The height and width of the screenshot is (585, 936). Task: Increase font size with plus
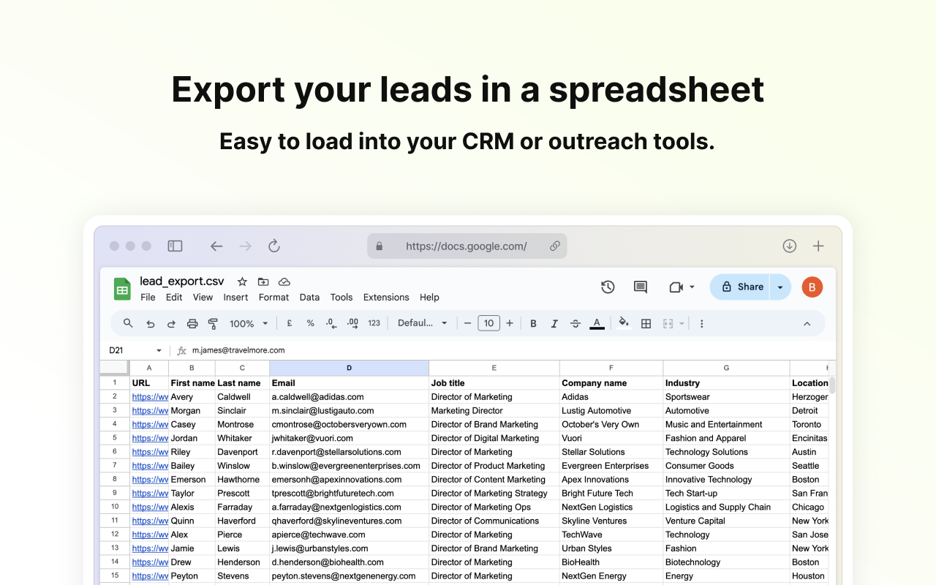(x=510, y=323)
